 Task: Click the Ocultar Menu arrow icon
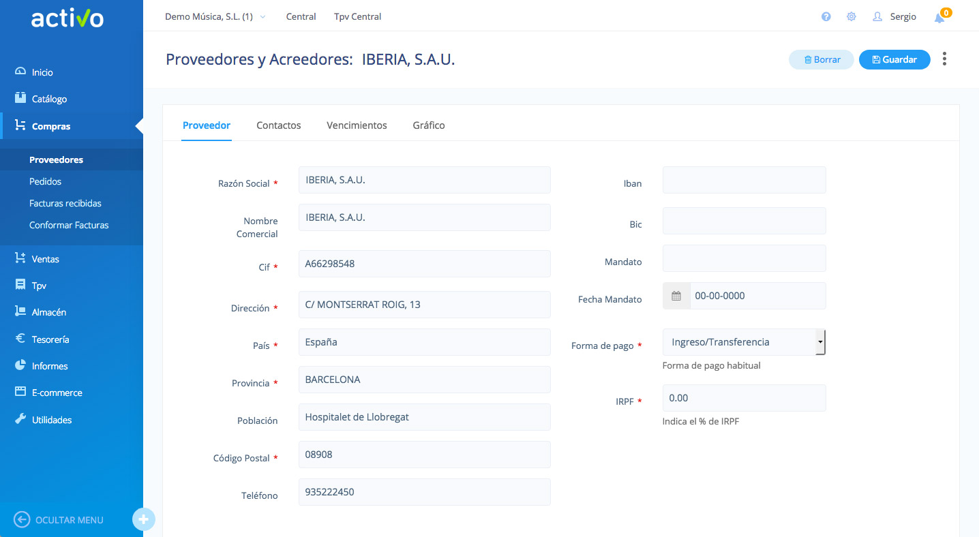click(x=22, y=519)
